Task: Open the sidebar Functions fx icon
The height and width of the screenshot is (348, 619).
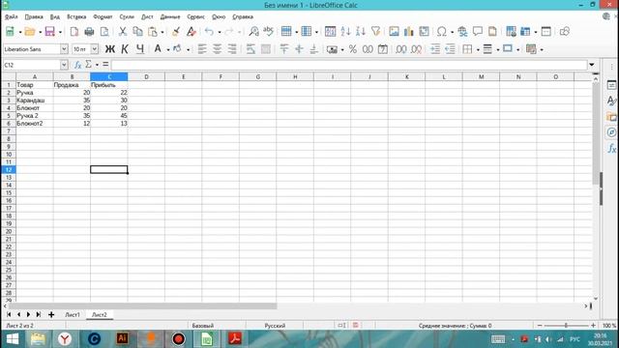Action: (611, 149)
